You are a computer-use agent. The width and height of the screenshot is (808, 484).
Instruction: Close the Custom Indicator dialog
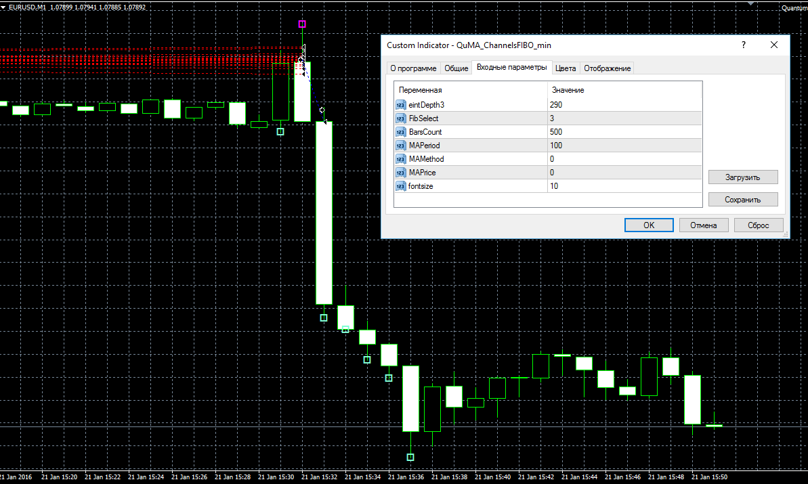pyautogui.click(x=774, y=45)
